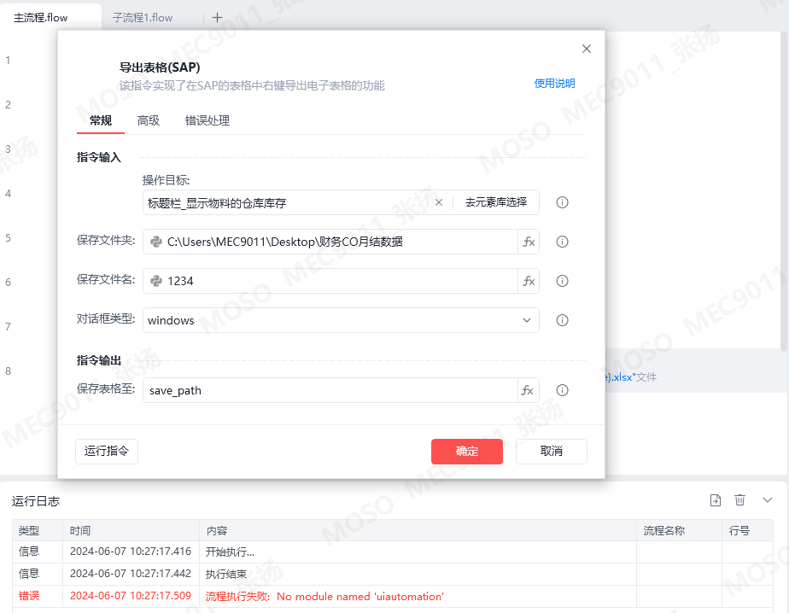
Task: Click info icon beside 保存文件夹 field
Action: tap(562, 242)
